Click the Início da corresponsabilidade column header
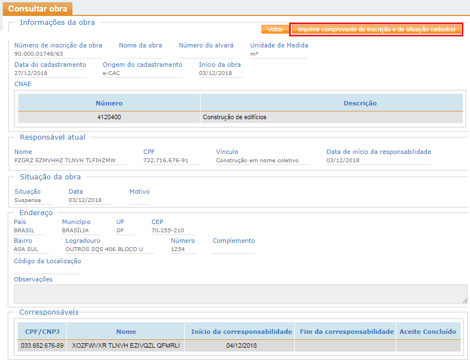 pyautogui.click(x=241, y=332)
